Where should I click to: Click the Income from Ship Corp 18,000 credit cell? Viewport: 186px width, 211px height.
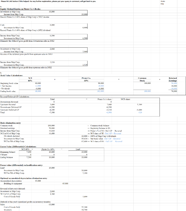tap(85, 14)
